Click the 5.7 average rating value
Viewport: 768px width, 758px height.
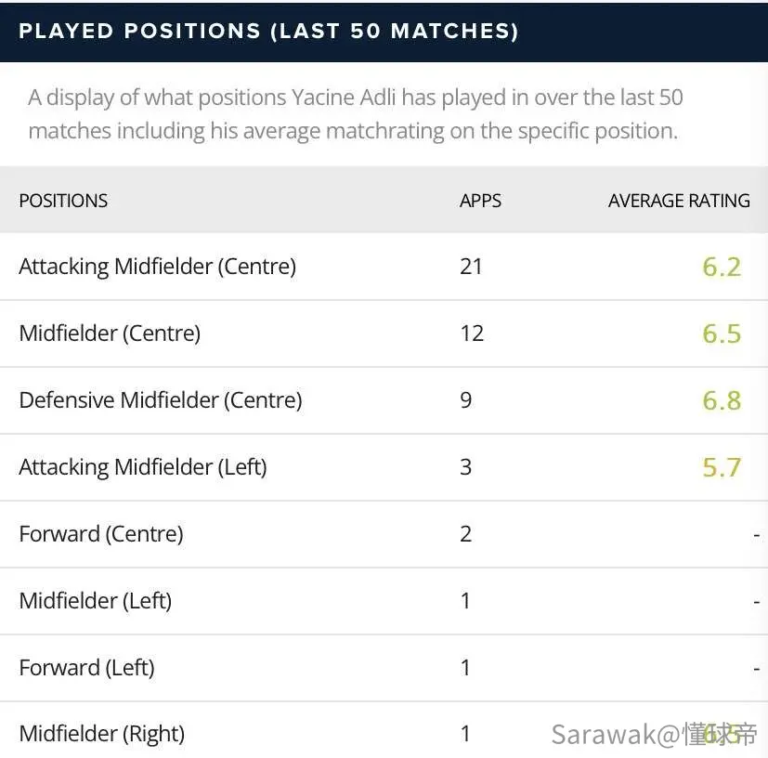722,467
